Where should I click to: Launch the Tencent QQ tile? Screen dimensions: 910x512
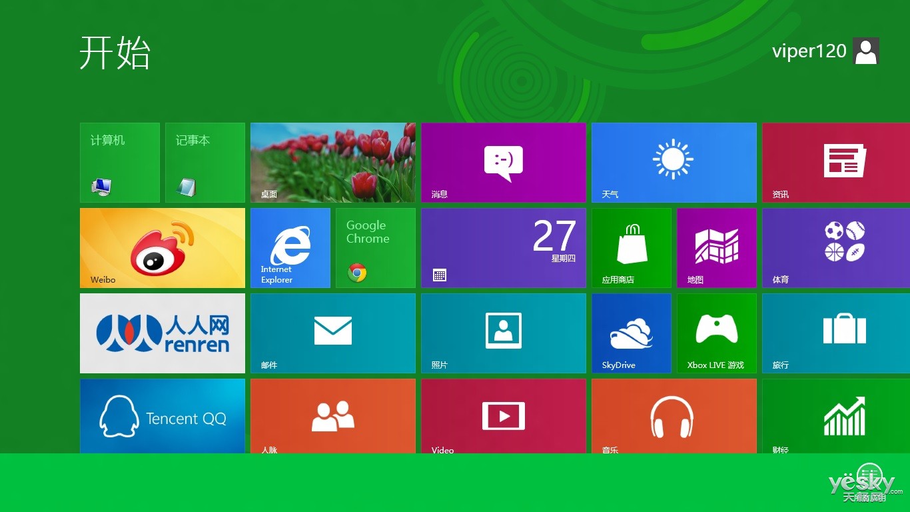[163, 416]
